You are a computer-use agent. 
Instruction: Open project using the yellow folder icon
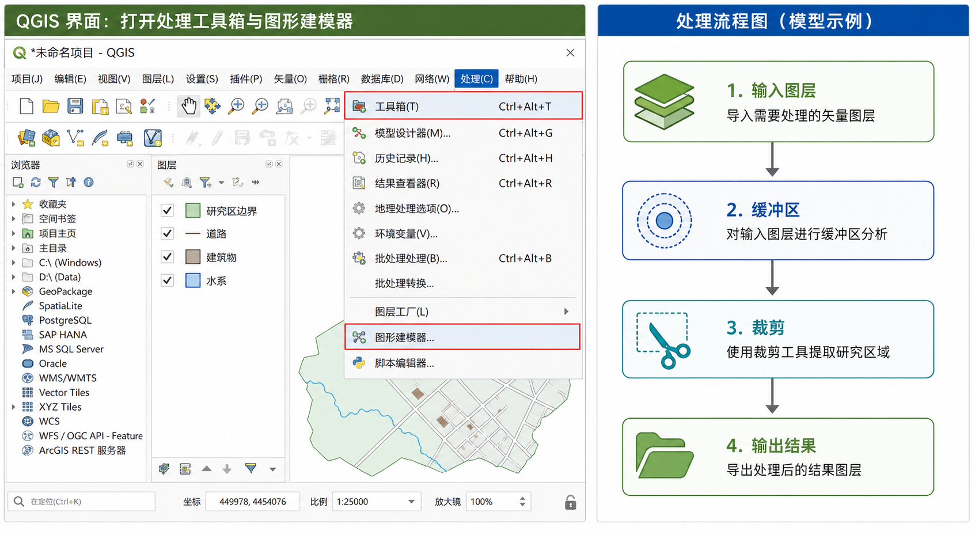51,106
